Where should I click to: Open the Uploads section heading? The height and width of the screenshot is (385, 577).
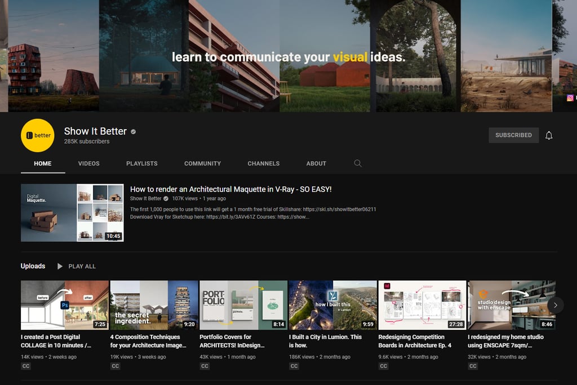pos(33,266)
